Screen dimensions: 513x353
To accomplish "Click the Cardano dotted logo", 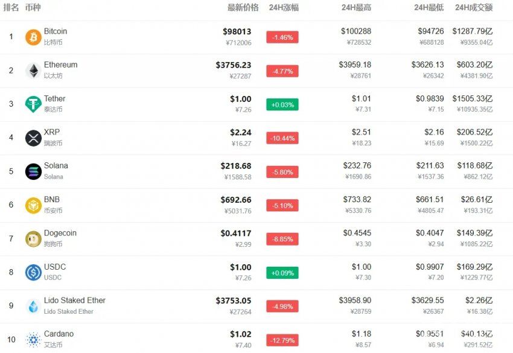I will click(x=33, y=340).
